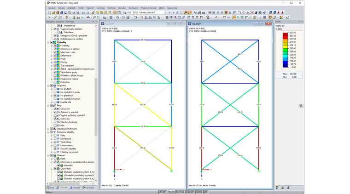Open the load case dropdown KV2 - DZS2
Screen dimensions: 350x194
(165, 13)
